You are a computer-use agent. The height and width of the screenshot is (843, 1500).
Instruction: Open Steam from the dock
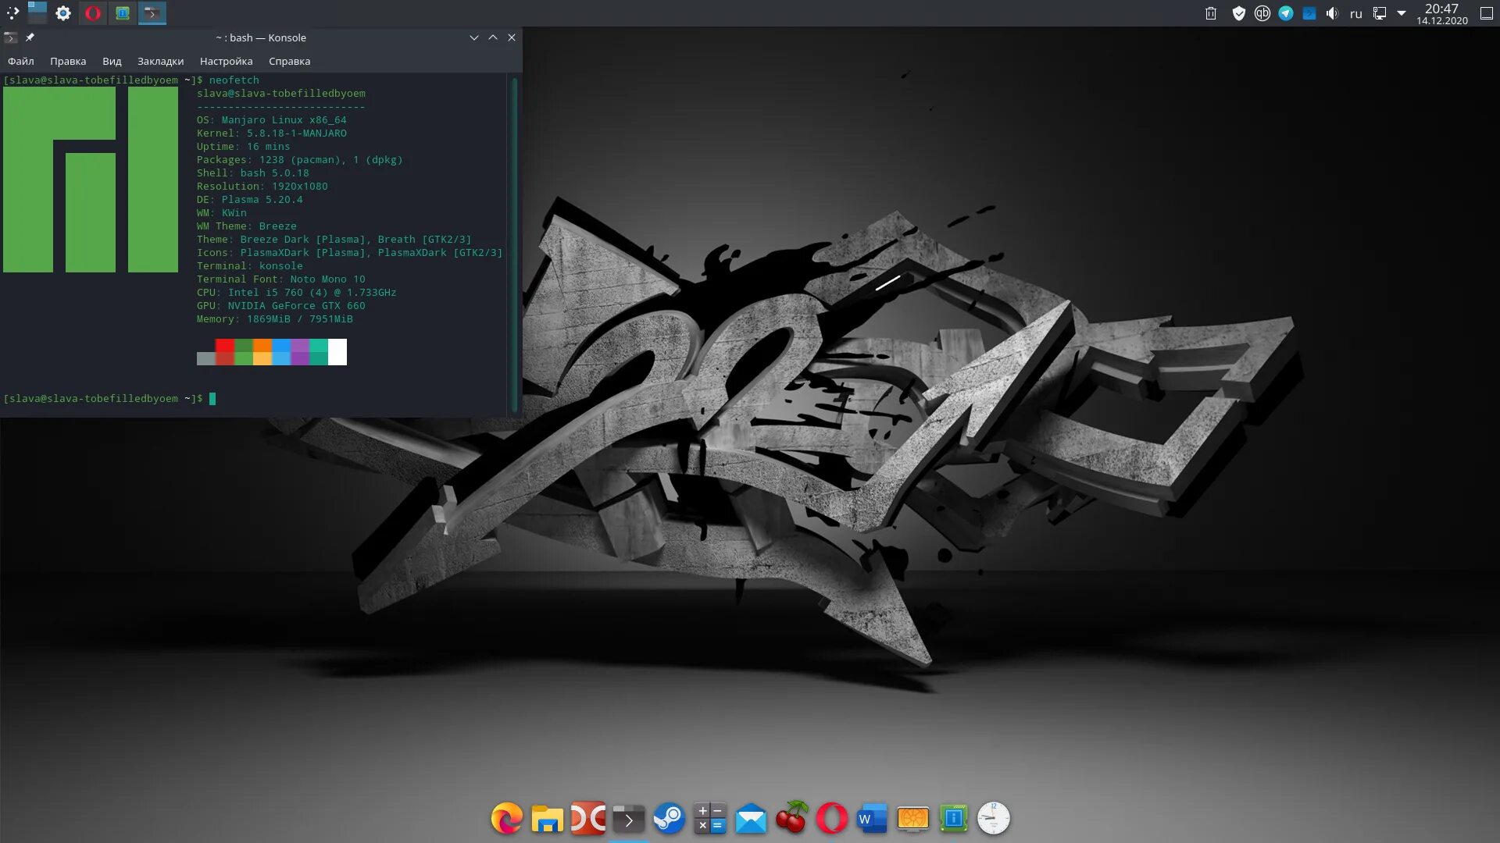tap(669, 819)
